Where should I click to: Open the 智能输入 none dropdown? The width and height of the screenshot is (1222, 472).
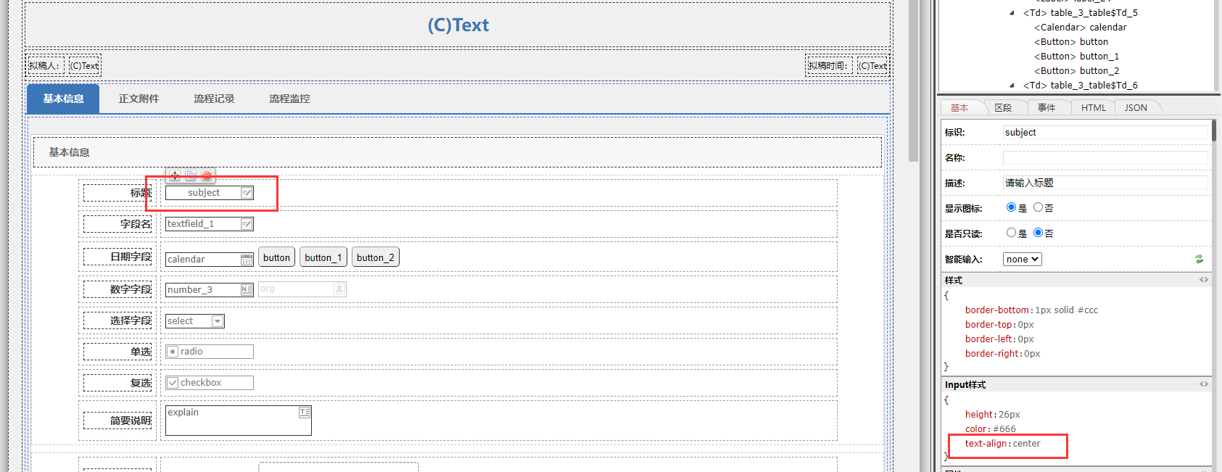(x=1022, y=259)
